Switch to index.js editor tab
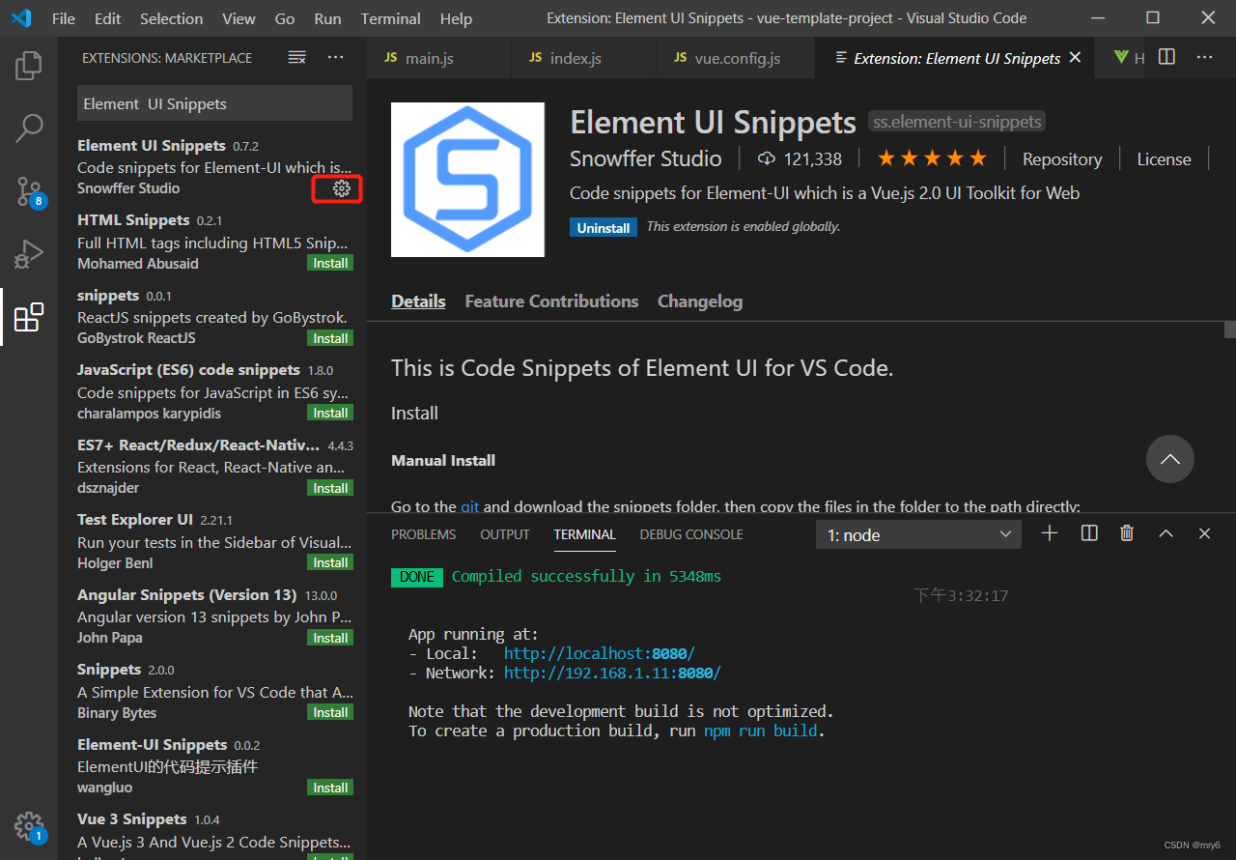Image resolution: width=1236 pixels, height=860 pixels. (x=584, y=58)
